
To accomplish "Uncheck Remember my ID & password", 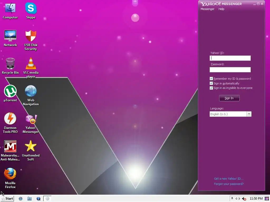I will tap(211, 78).
